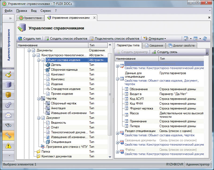Screen dimensions: 214x170
Task: Click the Технологический документ icon
Action: point(48,132)
